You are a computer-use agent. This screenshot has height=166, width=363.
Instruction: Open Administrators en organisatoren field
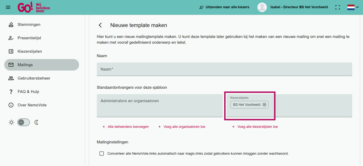coord(159,105)
